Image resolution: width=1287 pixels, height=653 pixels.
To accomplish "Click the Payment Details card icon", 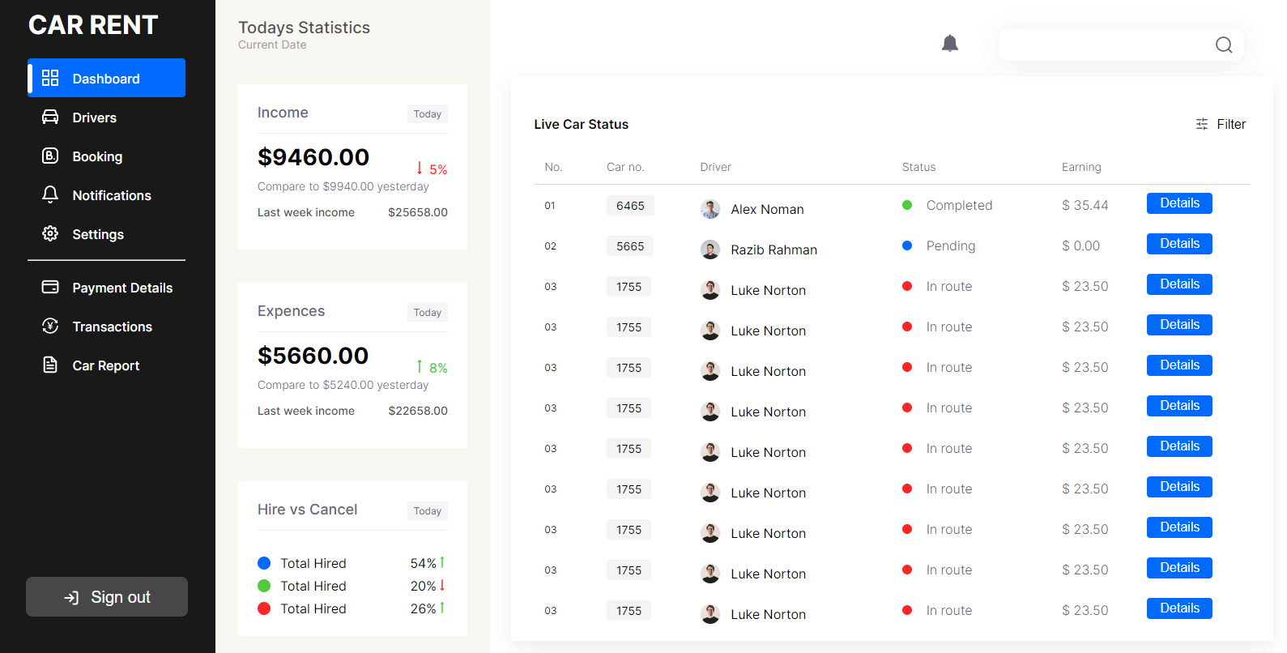I will [50, 287].
